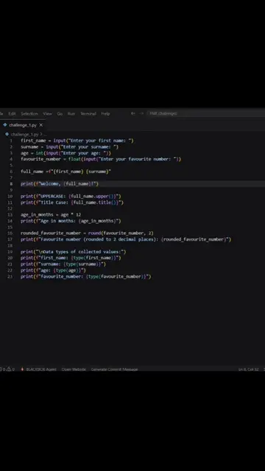Image resolution: width=265 pixels, height=471 pixels.
Task: Click the Python file icon on the tab
Action: pos(5,125)
